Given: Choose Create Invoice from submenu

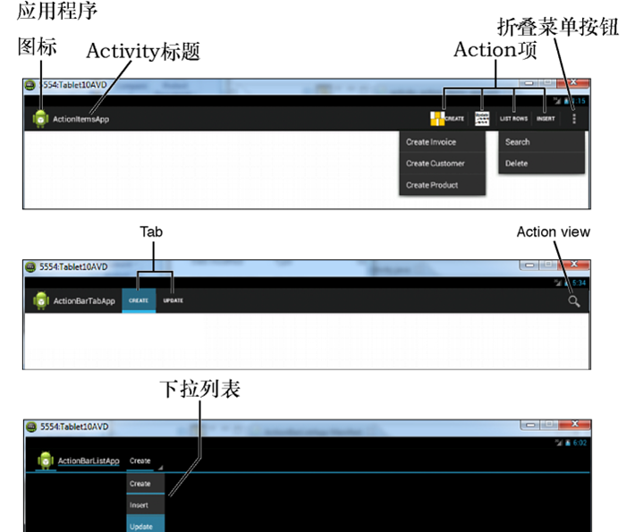Looking at the screenshot, I should [x=443, y=142].
